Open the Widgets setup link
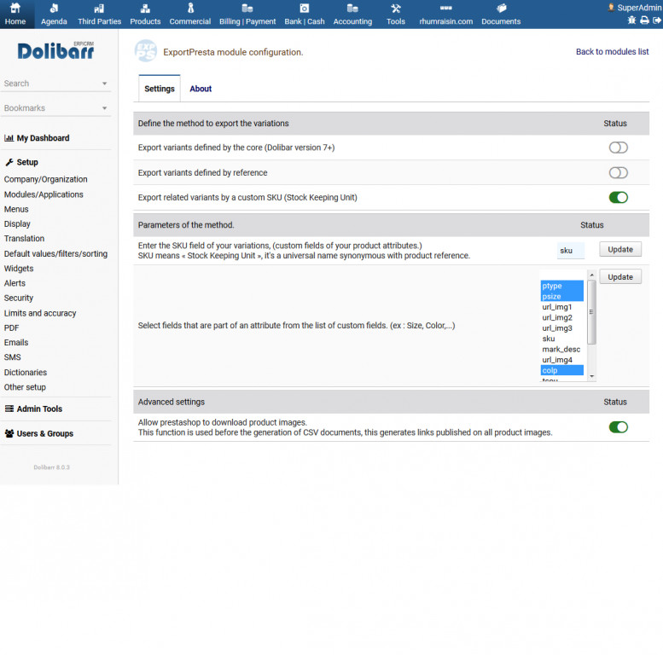Viewport: 663px width, 655px height. (19, 269)
